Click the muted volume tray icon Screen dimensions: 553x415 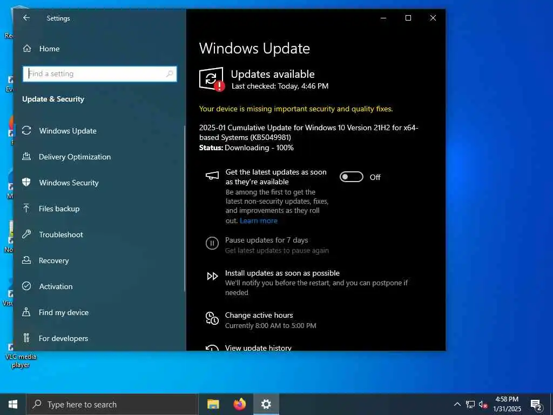(483, 404)
